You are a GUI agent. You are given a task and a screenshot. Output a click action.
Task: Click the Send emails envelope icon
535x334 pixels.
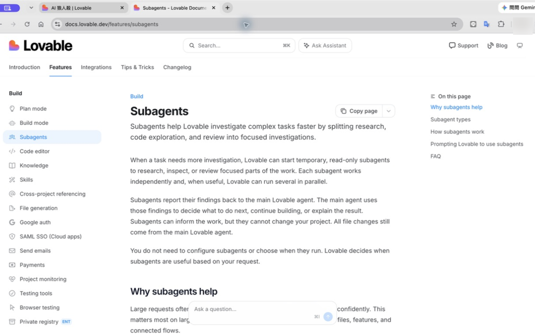[x=13, y=251]
